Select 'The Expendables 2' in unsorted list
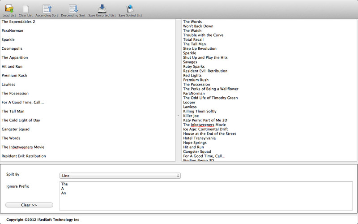 pos(18,22)
